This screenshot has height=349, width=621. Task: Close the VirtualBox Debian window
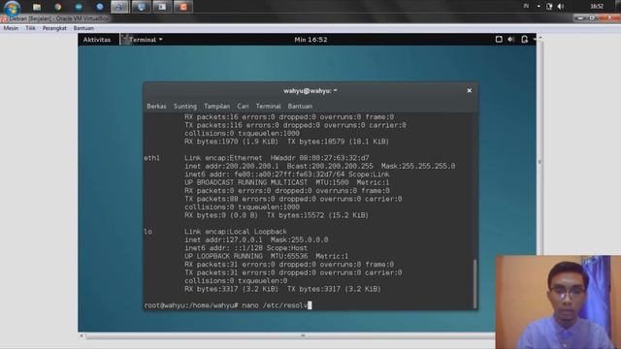click(609, 18)
